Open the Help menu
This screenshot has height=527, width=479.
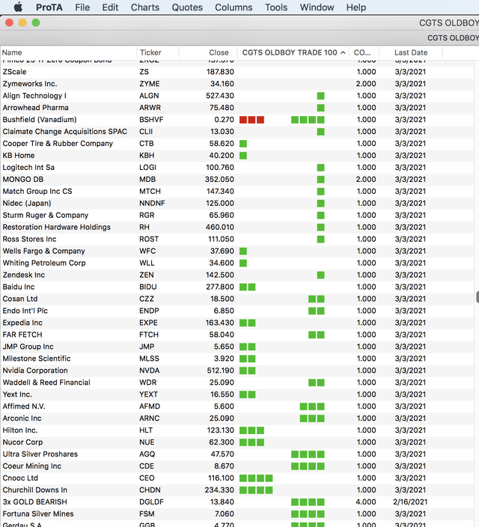click(356, 7)
